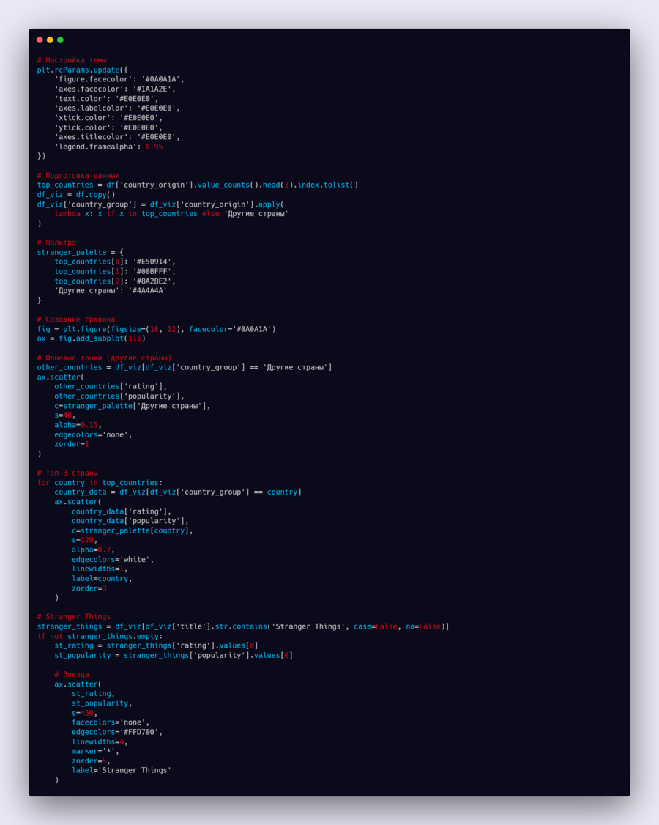Click the 'axes.titlecolor' setting line
The width and height of the screenshot is (659, 825).
[117, 137]
